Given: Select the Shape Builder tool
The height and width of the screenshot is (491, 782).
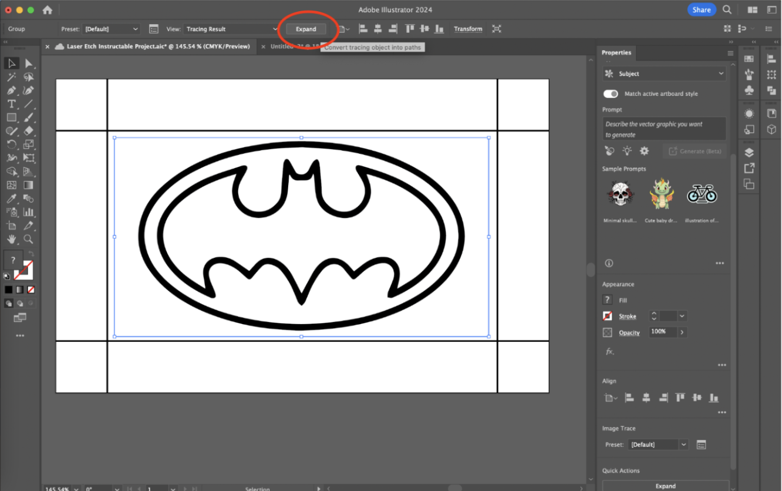Looking at the screenshot, I should click(x=11, y=171).
